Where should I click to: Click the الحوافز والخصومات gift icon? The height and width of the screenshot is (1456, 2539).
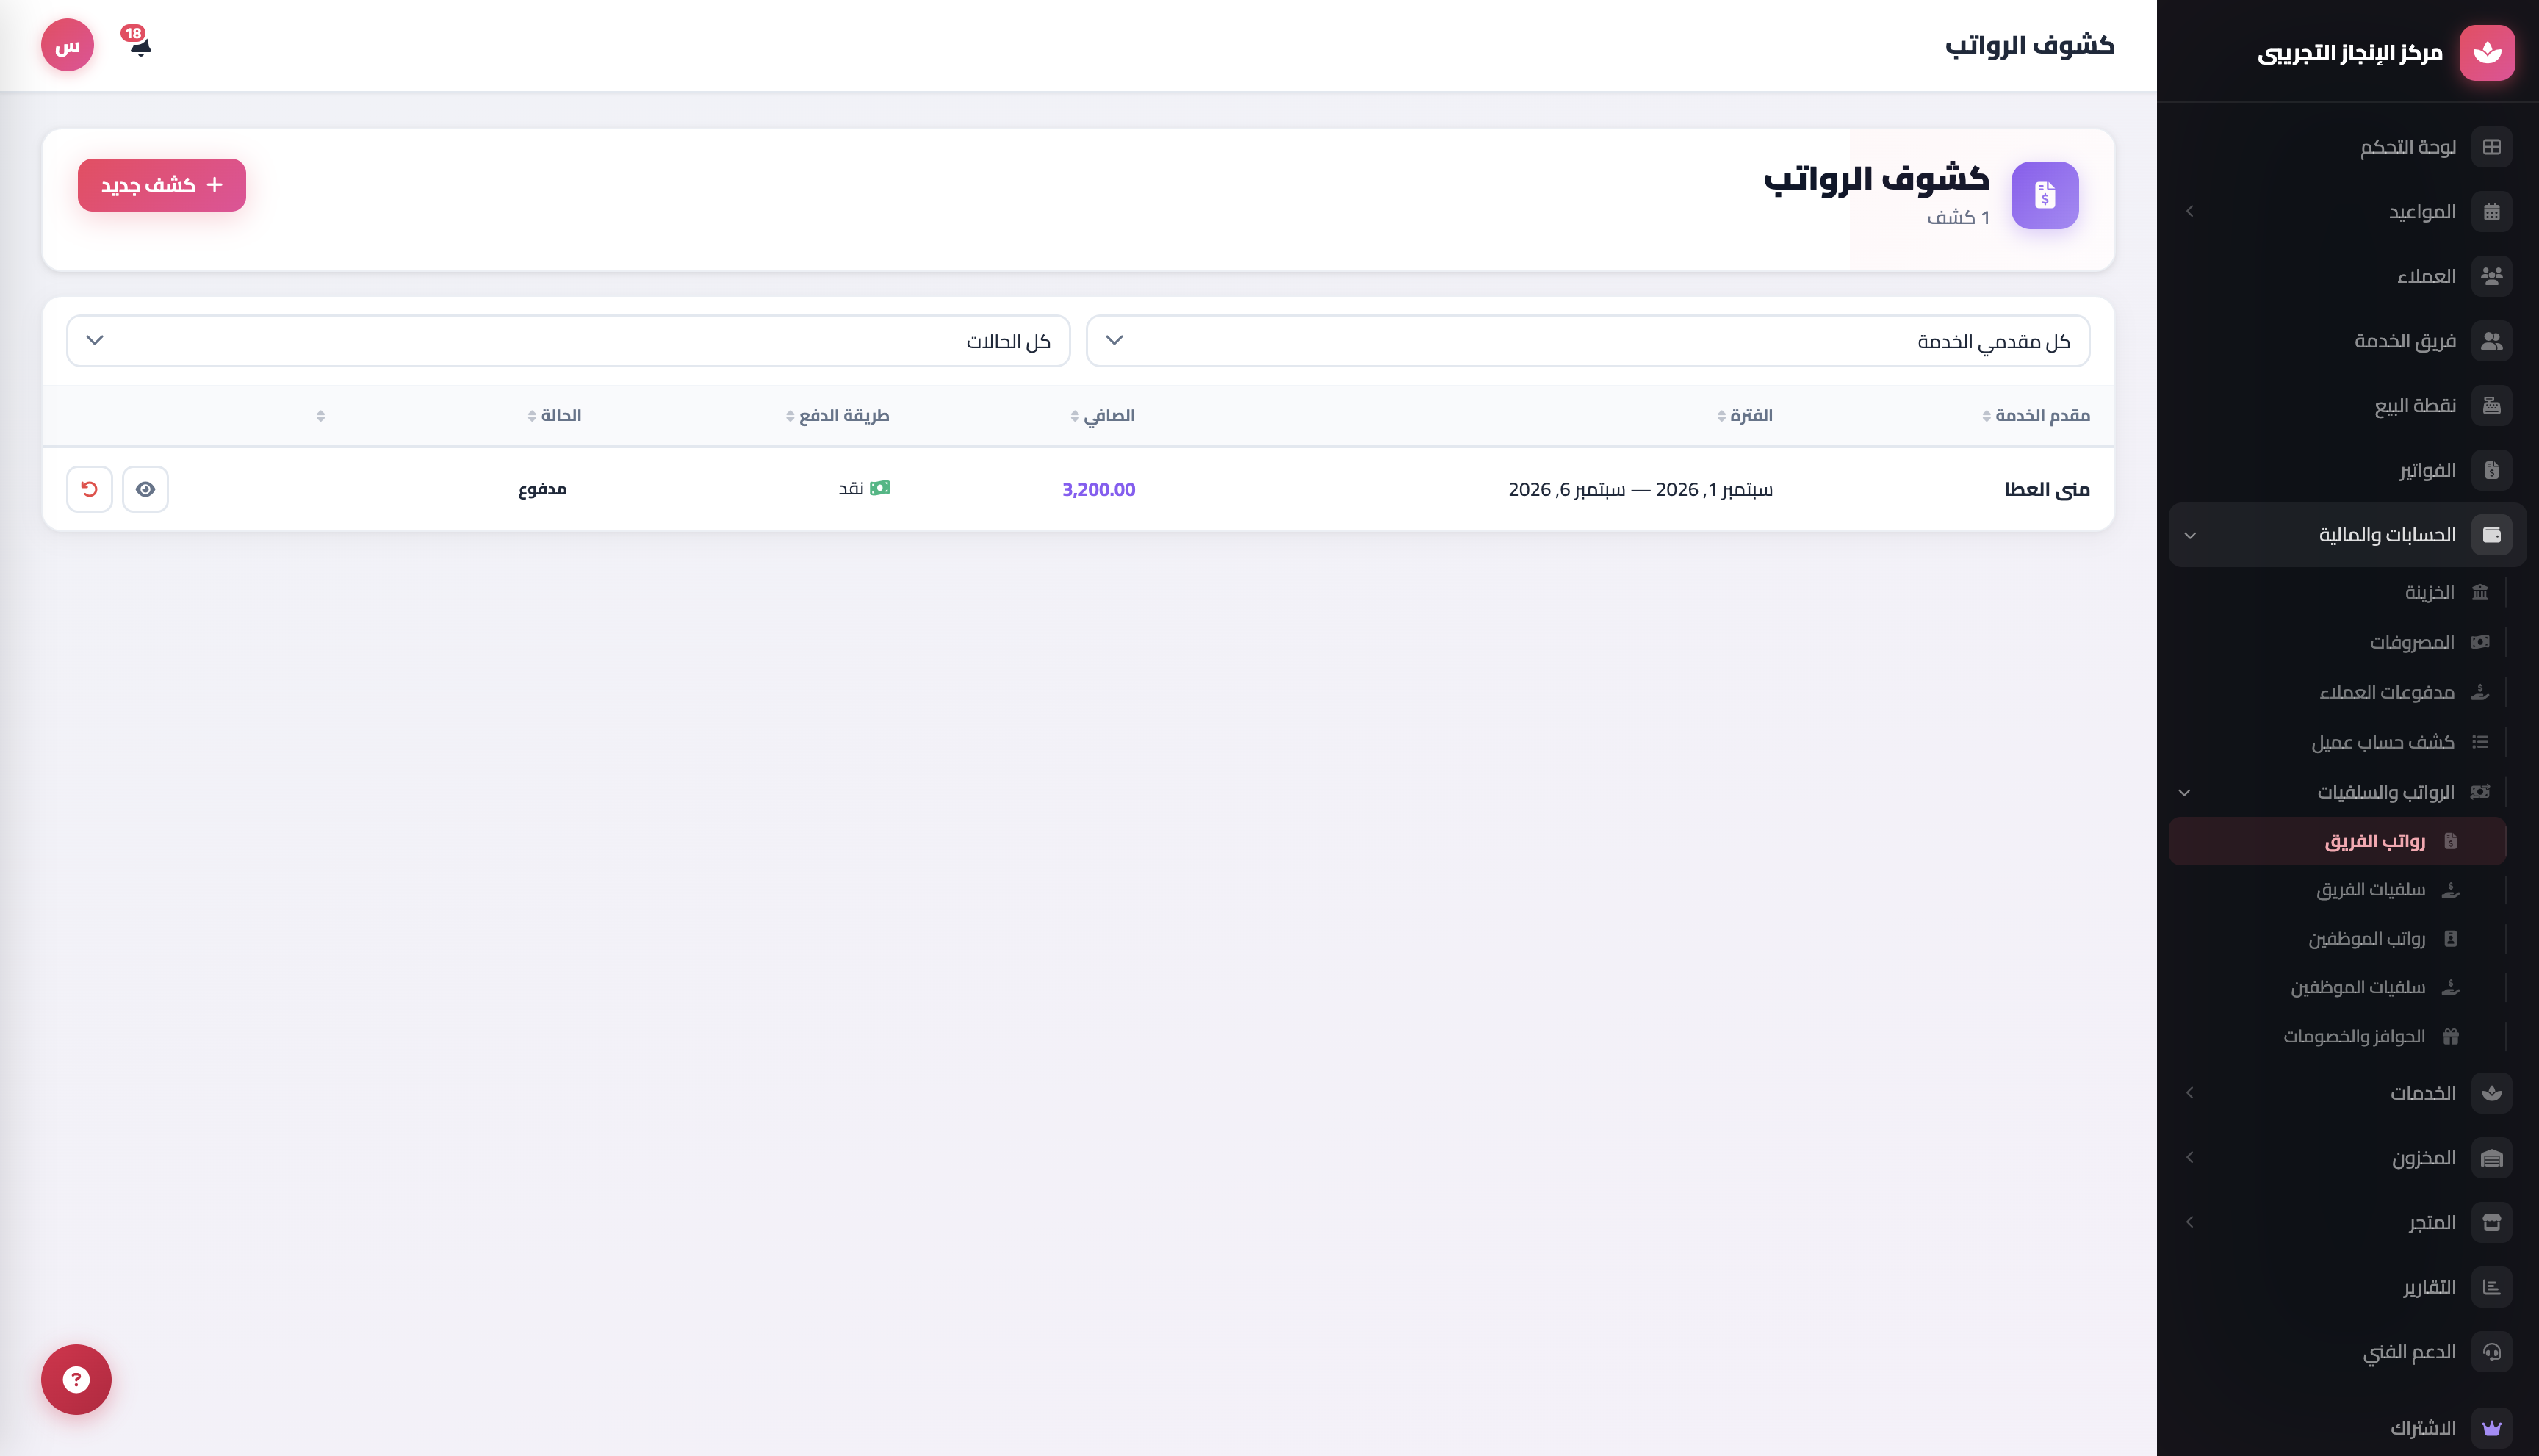pyautogui.click(x=2450, y=1036)
